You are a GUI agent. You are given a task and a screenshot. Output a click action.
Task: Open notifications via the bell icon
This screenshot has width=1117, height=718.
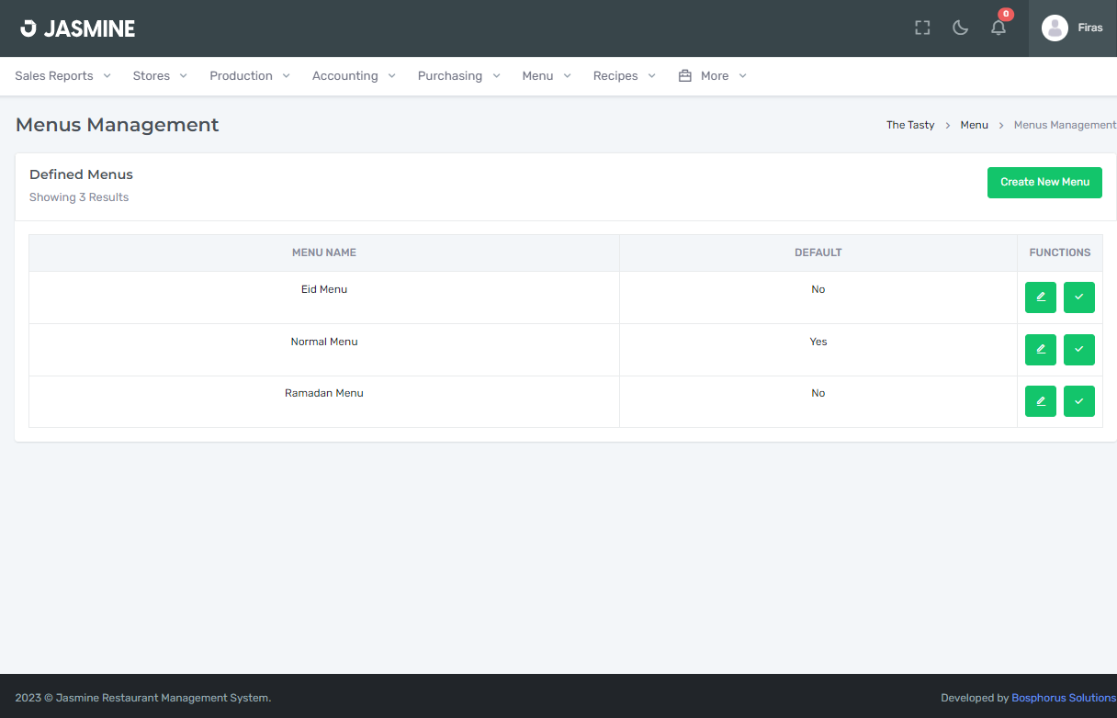tap(998, 28)
